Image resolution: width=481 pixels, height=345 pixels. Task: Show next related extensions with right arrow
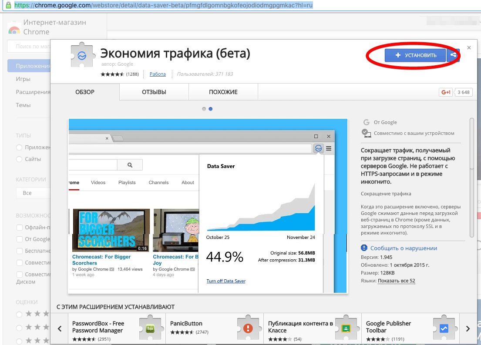click(468, 329)
